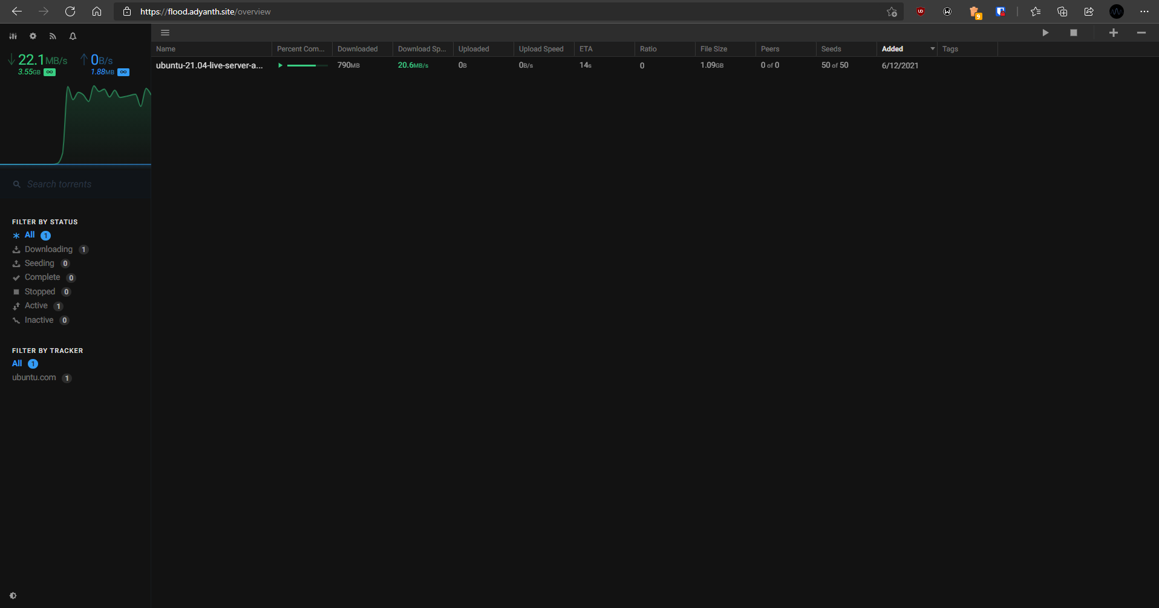Add a new torrent with plus icon
The height and width of the screenshot is (608, 1159).
(1113, 33)
